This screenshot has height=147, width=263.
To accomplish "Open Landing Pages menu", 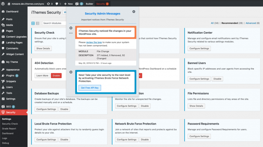I will [14, 43].
